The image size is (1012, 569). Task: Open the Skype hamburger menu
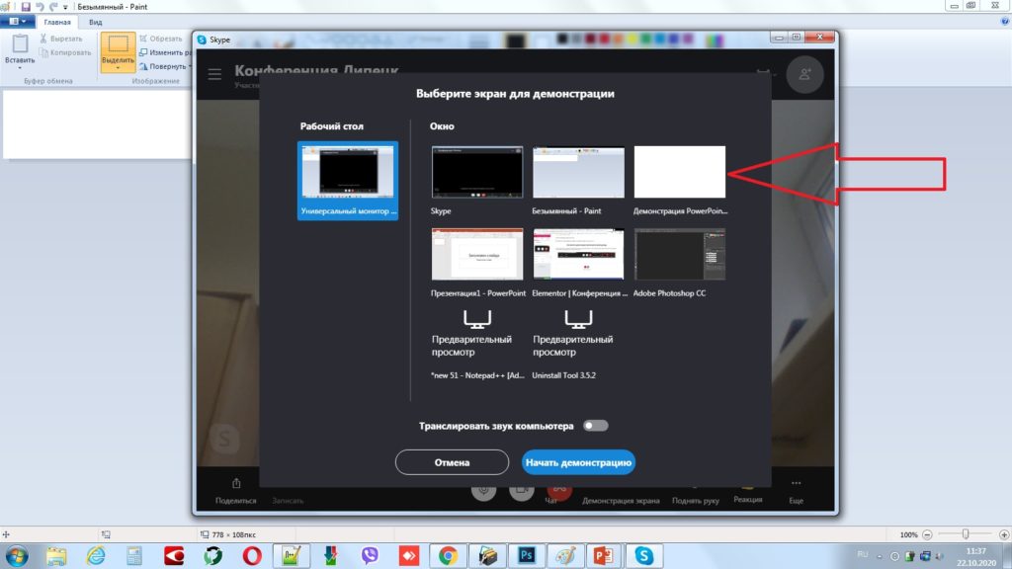point(214,74)
